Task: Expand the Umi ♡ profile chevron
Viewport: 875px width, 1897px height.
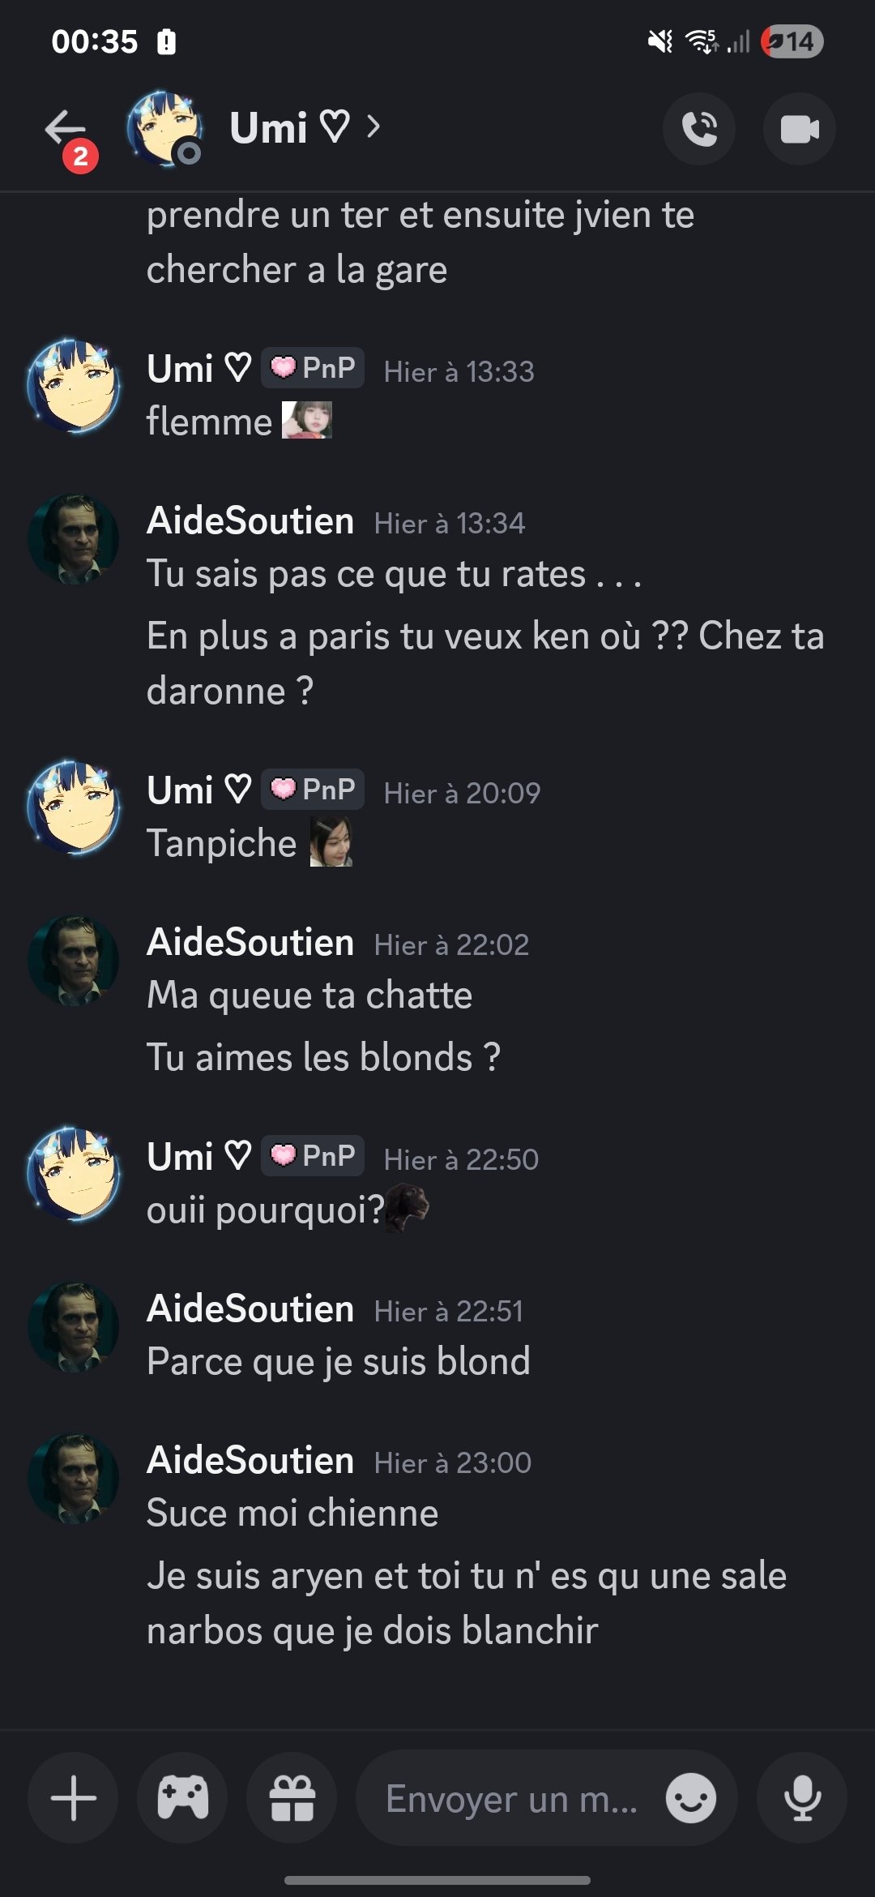Action: [373, 127]
